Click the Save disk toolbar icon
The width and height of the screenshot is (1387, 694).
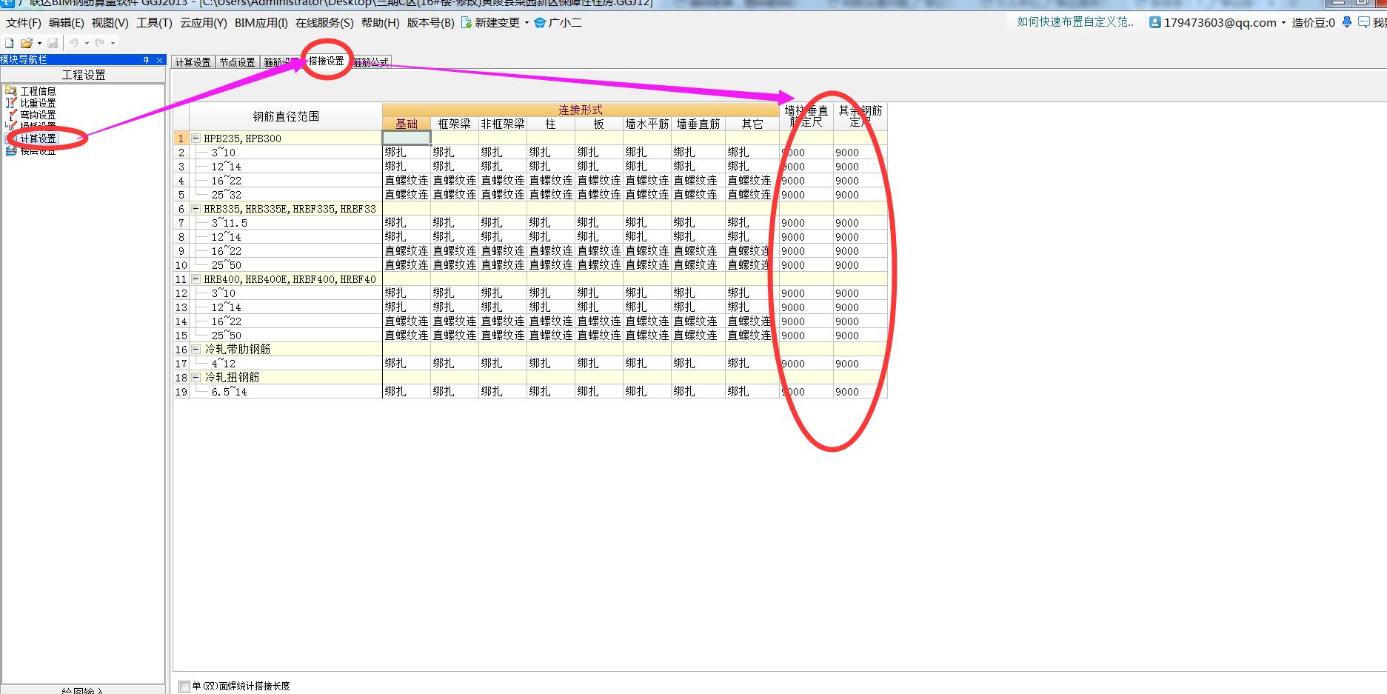click(x=53, y=43)
